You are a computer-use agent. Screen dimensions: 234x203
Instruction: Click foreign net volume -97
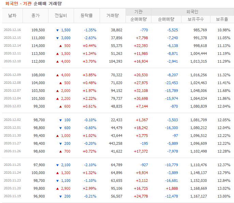pos(175,136)
